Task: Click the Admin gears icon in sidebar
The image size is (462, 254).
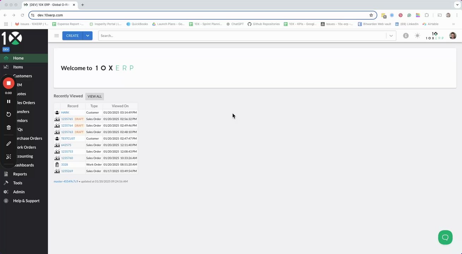Action: pos(6,192)
